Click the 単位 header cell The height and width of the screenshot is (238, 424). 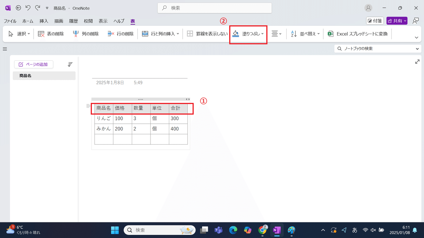point(160,108)
